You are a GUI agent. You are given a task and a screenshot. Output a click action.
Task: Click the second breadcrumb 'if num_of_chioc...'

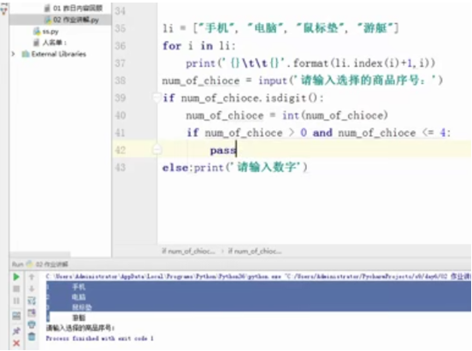[x=255, y=251]
